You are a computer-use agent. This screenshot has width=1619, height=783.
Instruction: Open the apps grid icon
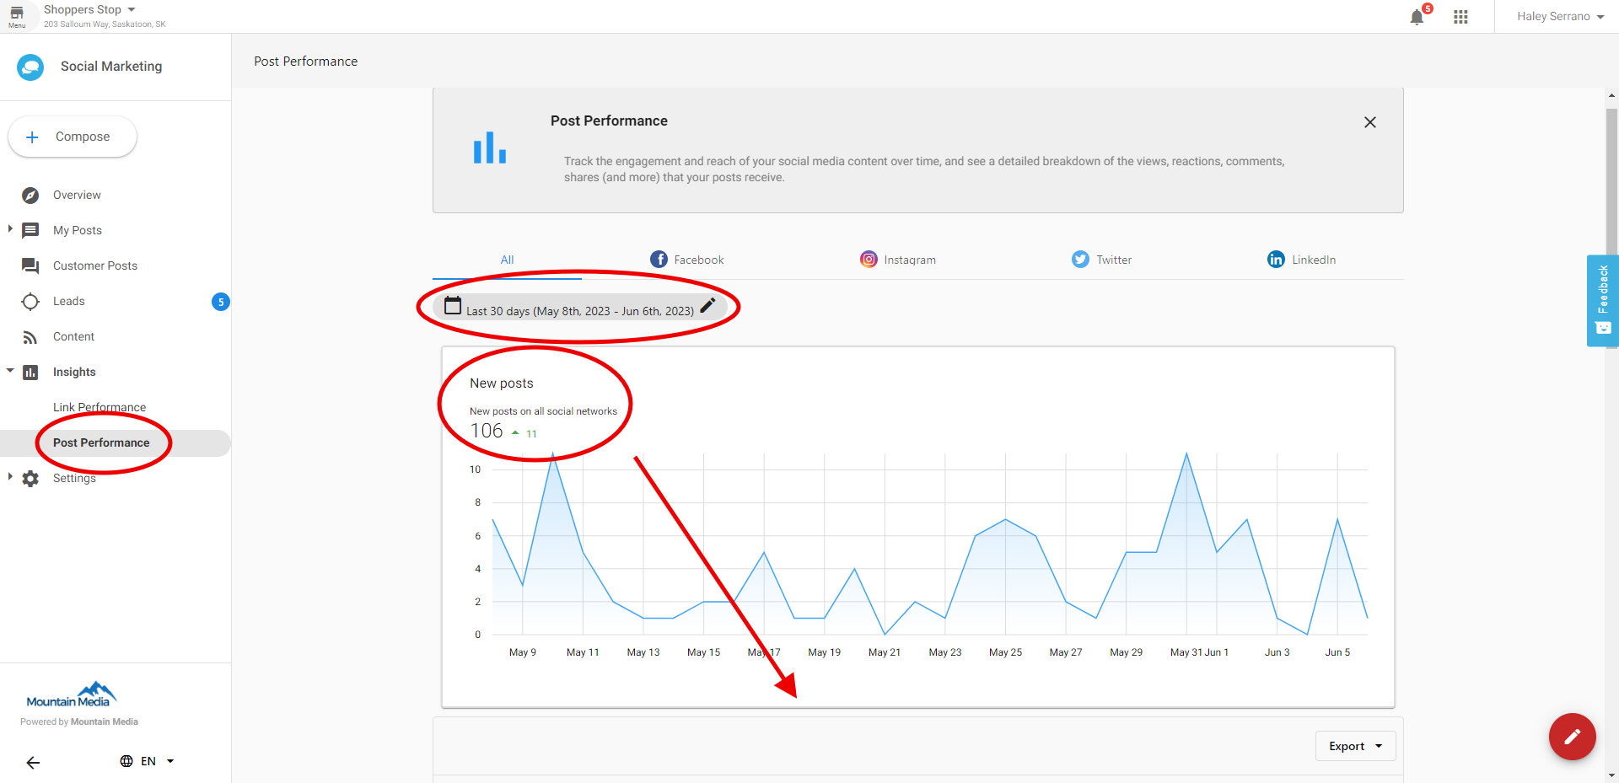[1460, 17]
